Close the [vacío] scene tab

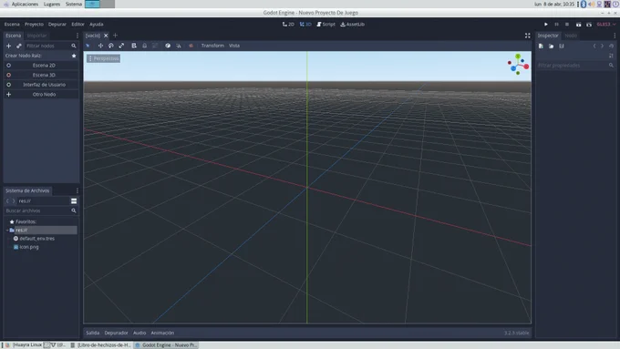[106, 36]
